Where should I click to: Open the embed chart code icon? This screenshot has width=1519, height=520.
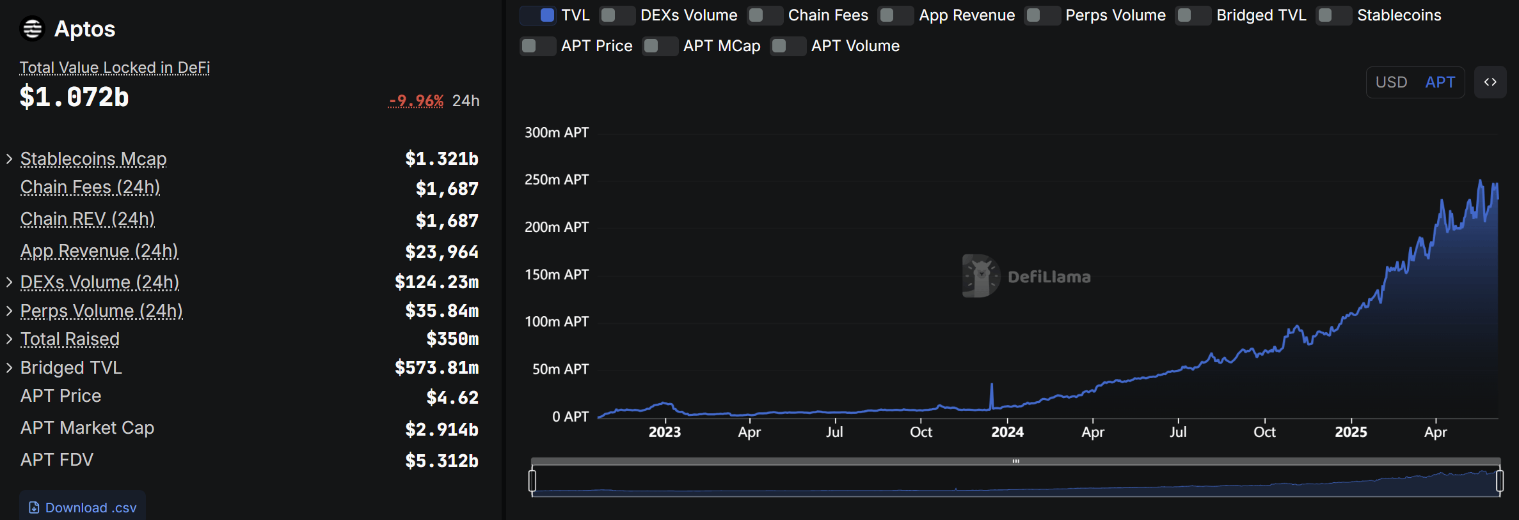pos(1490,82)
